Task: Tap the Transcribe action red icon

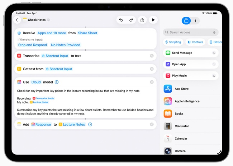Action: [19, 56]
